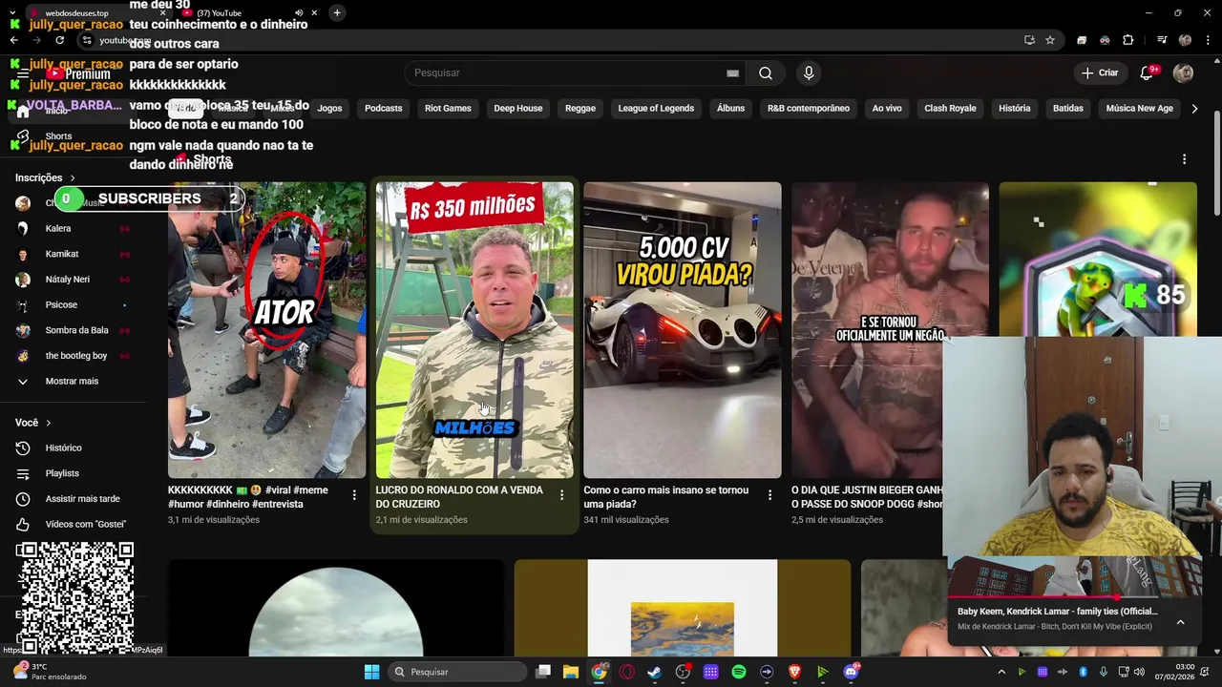This screenshot has height=687, width=1222.
Task: Open the notifications bell
Action: (1147, 73)
